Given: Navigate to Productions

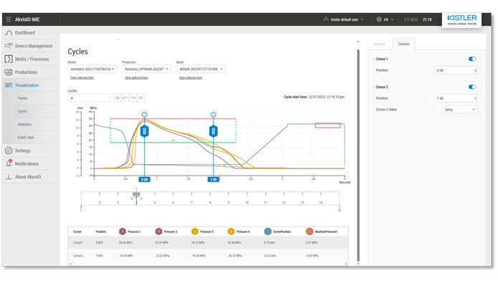Looking at the screenshot, I should pyautogui.click(x=26, y=72).
